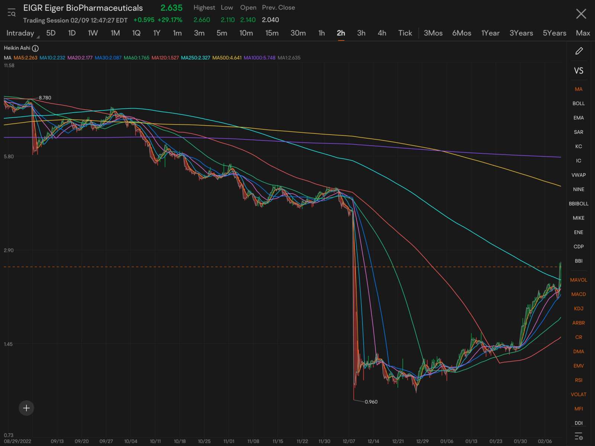Image resolution: width=595 pixels, height=446 pixels.
Task: Switch to 5D timeframe
Action: coord(51,33)
